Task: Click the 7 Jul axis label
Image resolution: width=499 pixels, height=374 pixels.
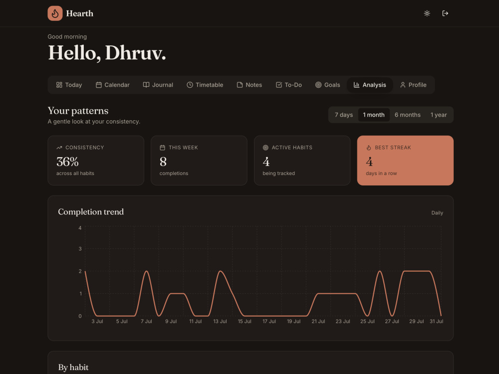Action: tap(146, 322)
